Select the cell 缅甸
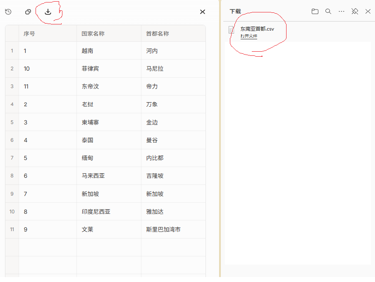Viewport: 375px width, 282px height. coord(109,158)
